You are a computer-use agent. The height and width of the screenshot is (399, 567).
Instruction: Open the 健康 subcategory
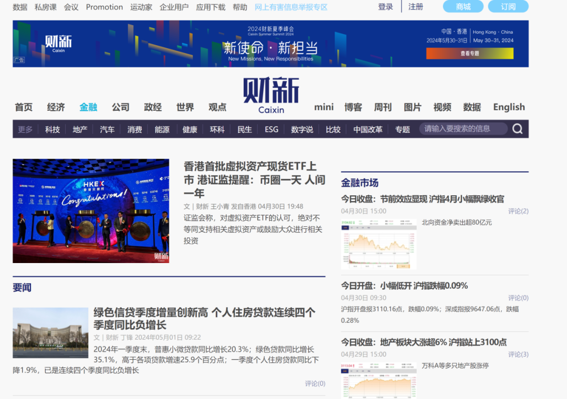(190, 129)
